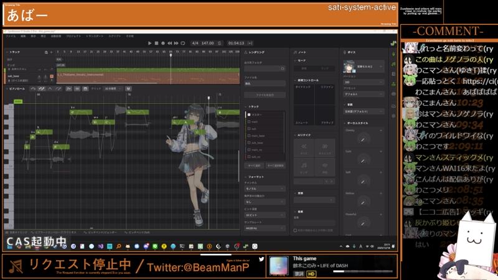Open the スクリプト menu

point(115,36)
